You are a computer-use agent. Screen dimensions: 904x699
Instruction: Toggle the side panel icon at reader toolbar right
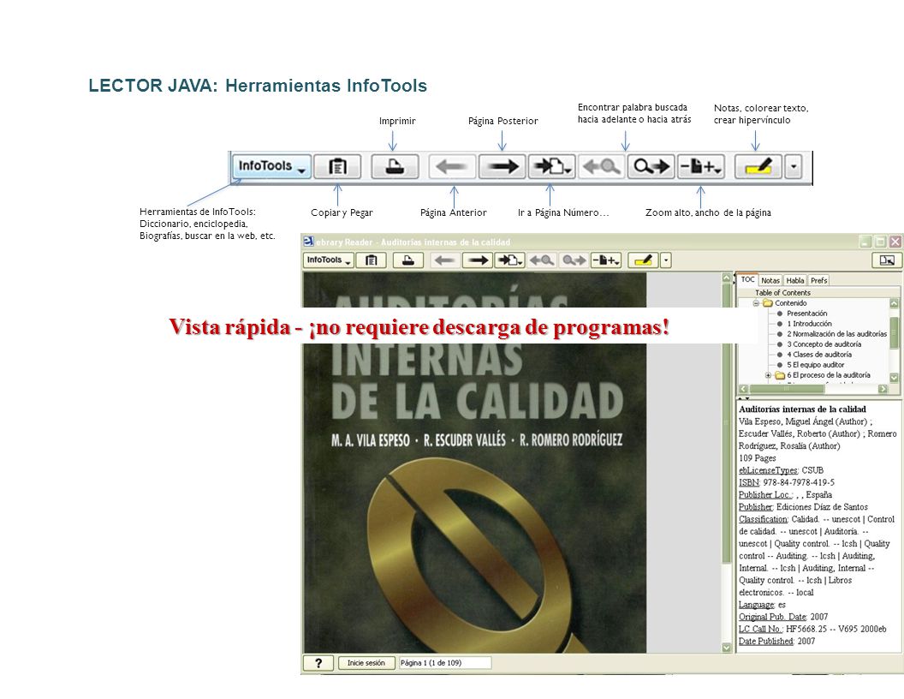click(x=887, y=260)
